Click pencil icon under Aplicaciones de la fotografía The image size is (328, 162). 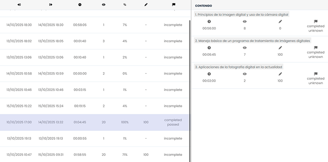[x=280, y=74]
